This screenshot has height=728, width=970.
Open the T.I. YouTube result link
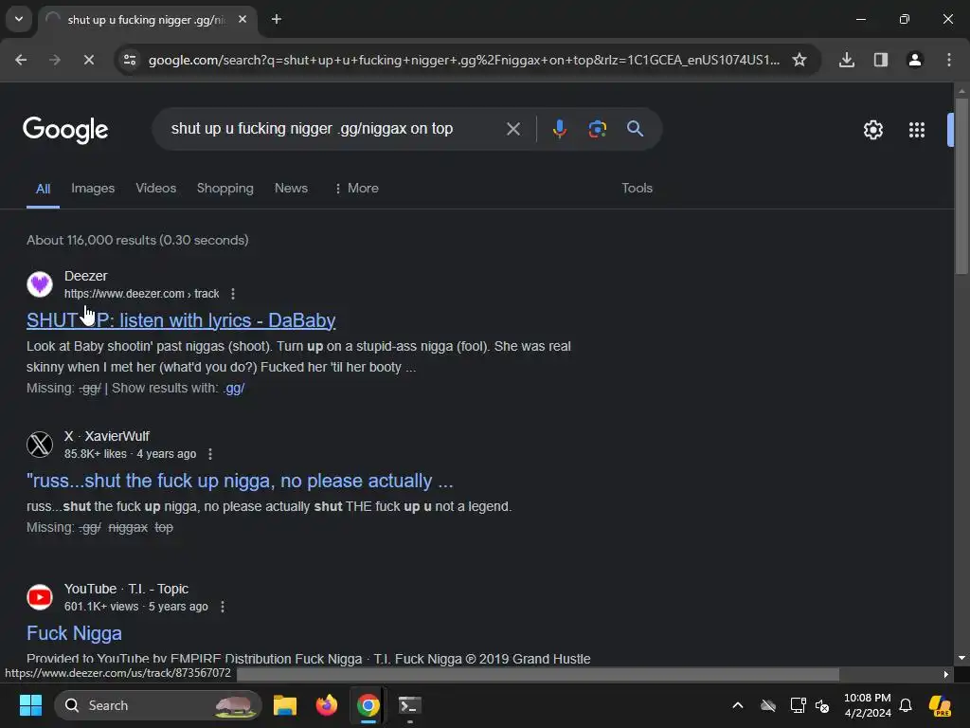[x=74, y=633]
